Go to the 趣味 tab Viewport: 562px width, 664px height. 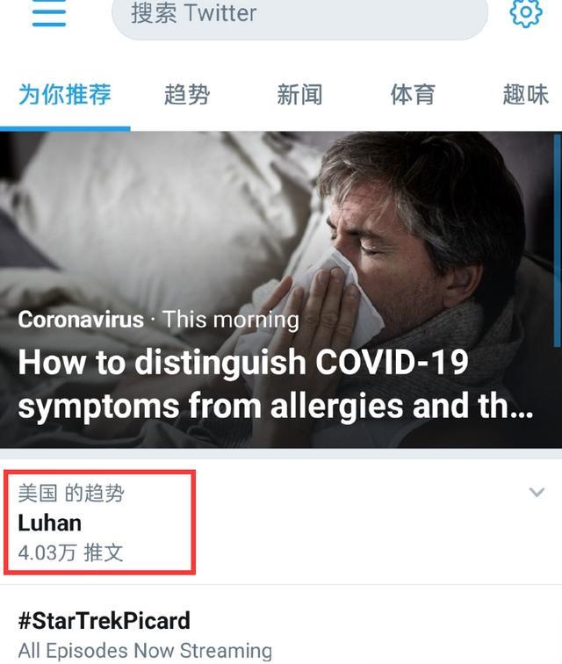526,94
